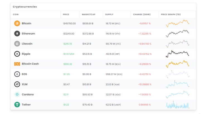This screenshot has height=114, width=205.
Task: Click Ripple change -10.42762 %
Action: (x=145, y=54)
